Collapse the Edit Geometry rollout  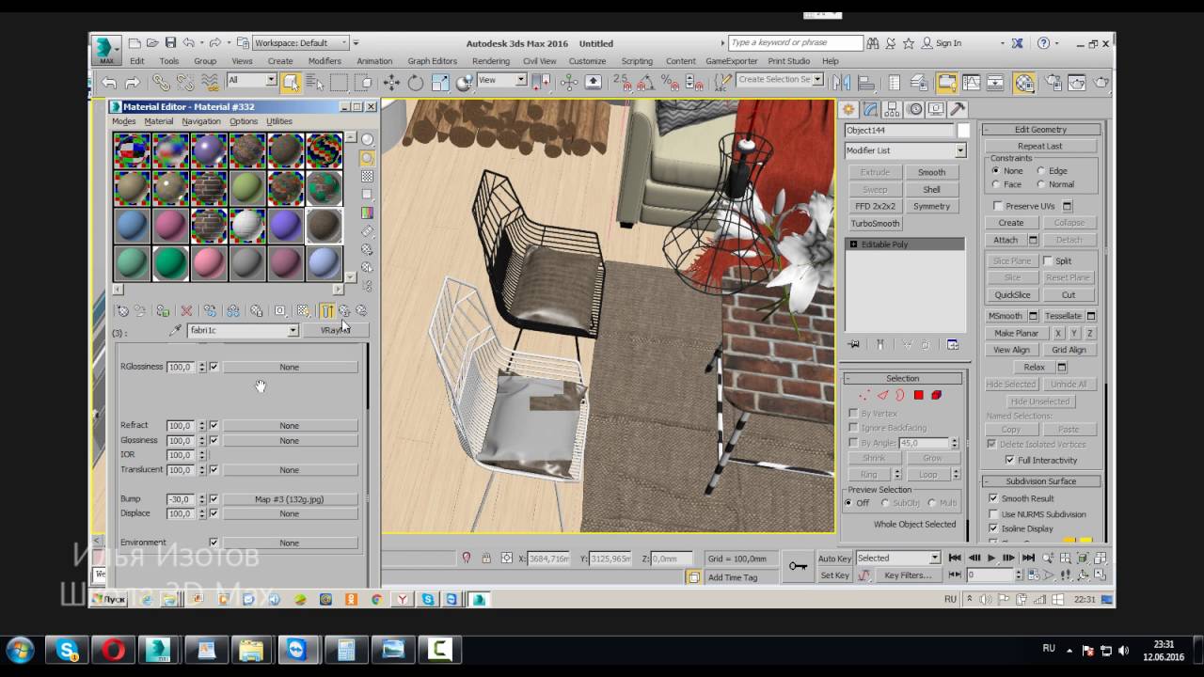coord(1040,130)
